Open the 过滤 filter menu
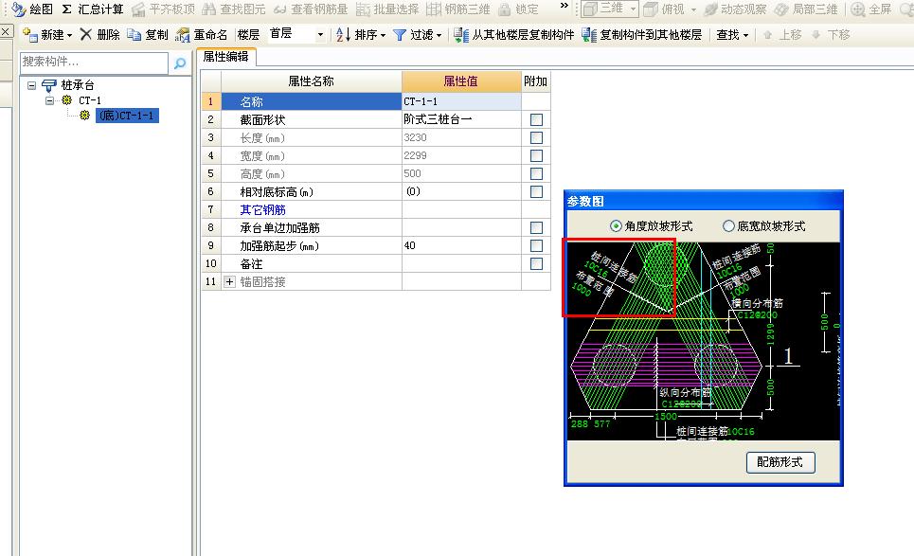Image resolution: width=914 pixels, height=556 pixels. click(x=418, y=35)
